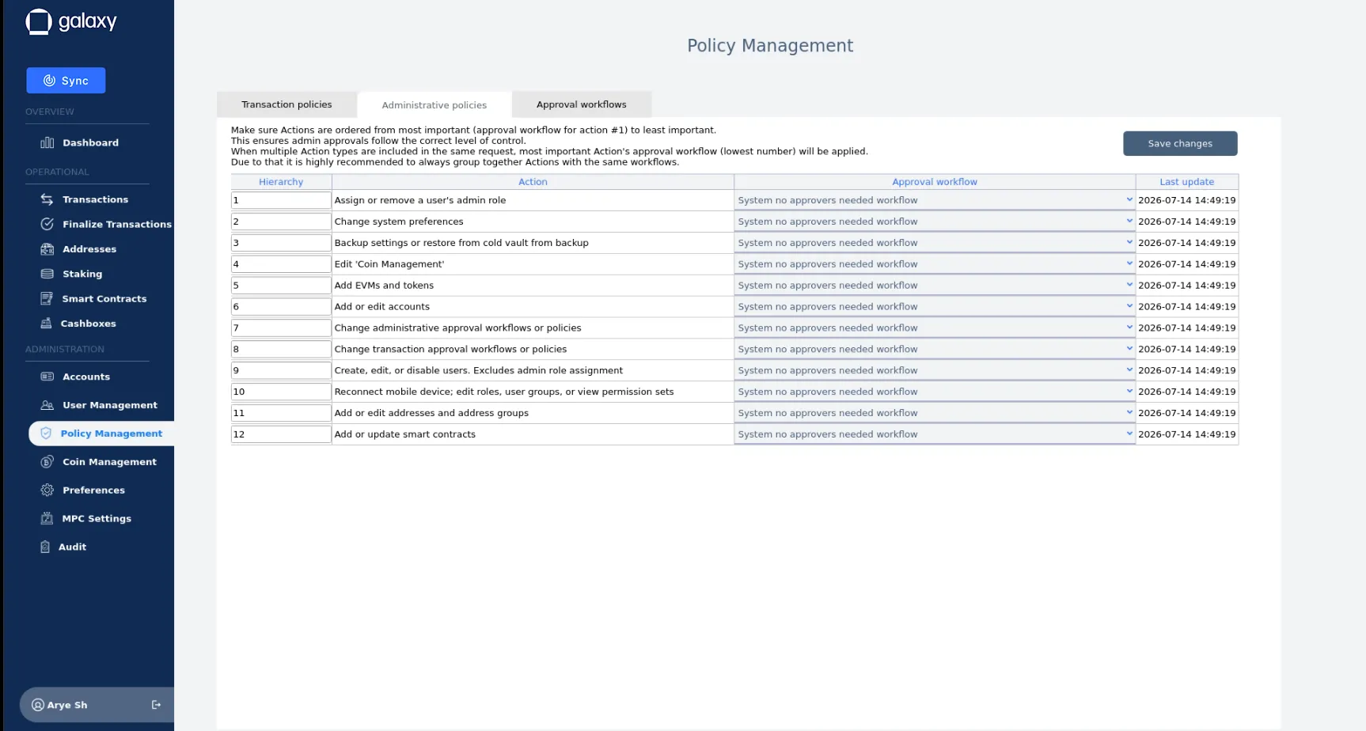
Task: Click the User Management people icon
Action: (47, 405)
